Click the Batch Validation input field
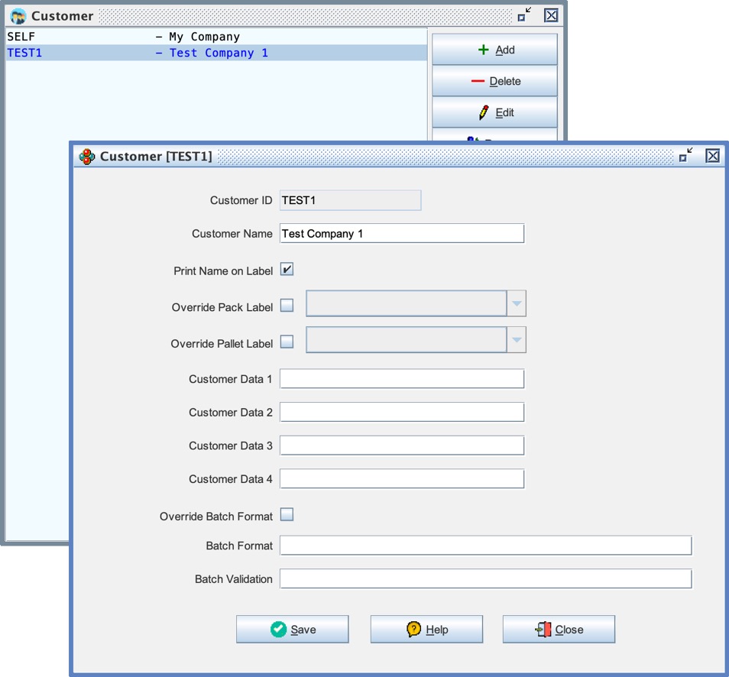The width and height of the screenshot is (729, 677). (485, 579)
